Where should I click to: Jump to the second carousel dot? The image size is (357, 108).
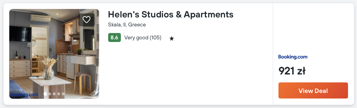point(50,94)
